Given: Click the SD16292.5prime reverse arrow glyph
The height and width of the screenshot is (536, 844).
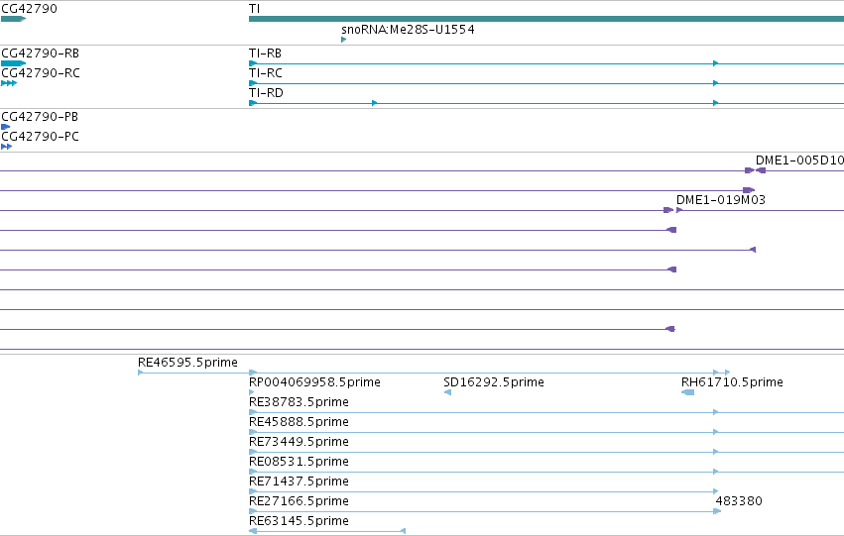Looking at the screenshot, I should [x=447, y=392].
